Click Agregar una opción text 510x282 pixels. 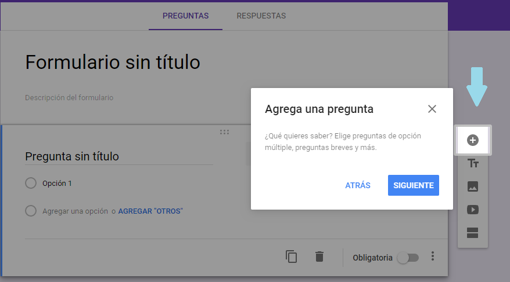point(75,211)
